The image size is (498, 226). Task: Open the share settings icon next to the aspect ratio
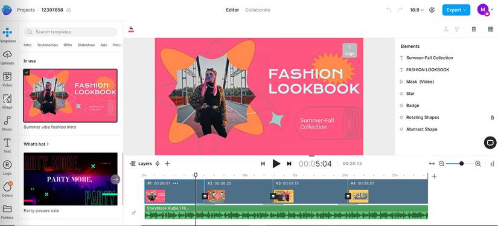(x=432, y=10)
